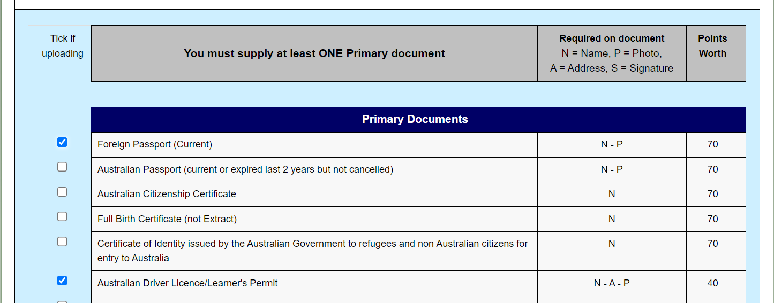
Task: Click the Australian Driver Licence/Learner's Permit text
Action: [187, 283]
